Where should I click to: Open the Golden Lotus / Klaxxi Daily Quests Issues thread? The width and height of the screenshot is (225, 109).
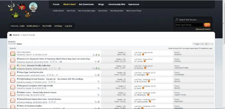(38, 92)
